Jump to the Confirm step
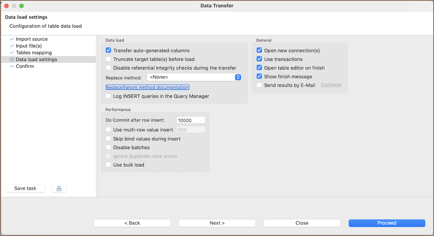Image resolution: width=434 pixels, height=236 pixels. coord(25,66)
